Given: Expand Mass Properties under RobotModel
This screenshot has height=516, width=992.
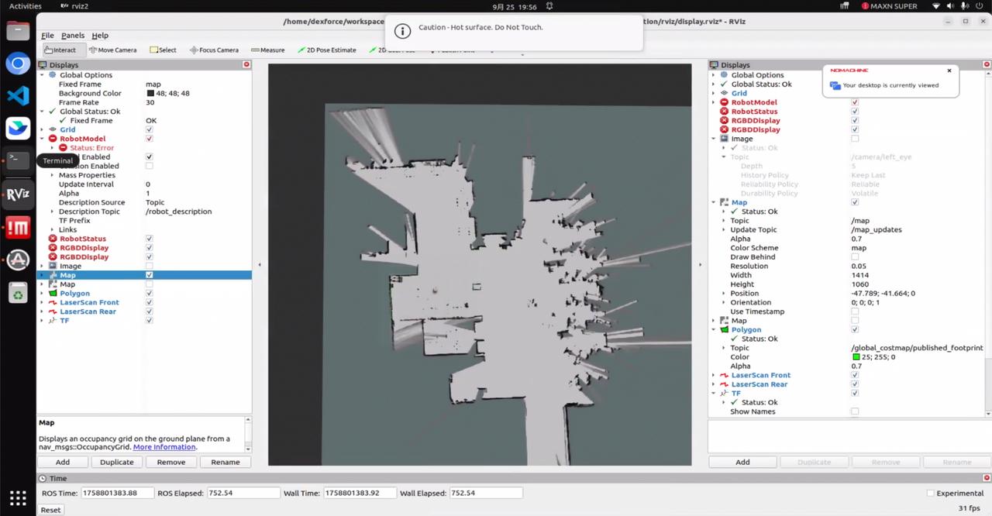Looking at the screenshot, I should coord(52,175).
